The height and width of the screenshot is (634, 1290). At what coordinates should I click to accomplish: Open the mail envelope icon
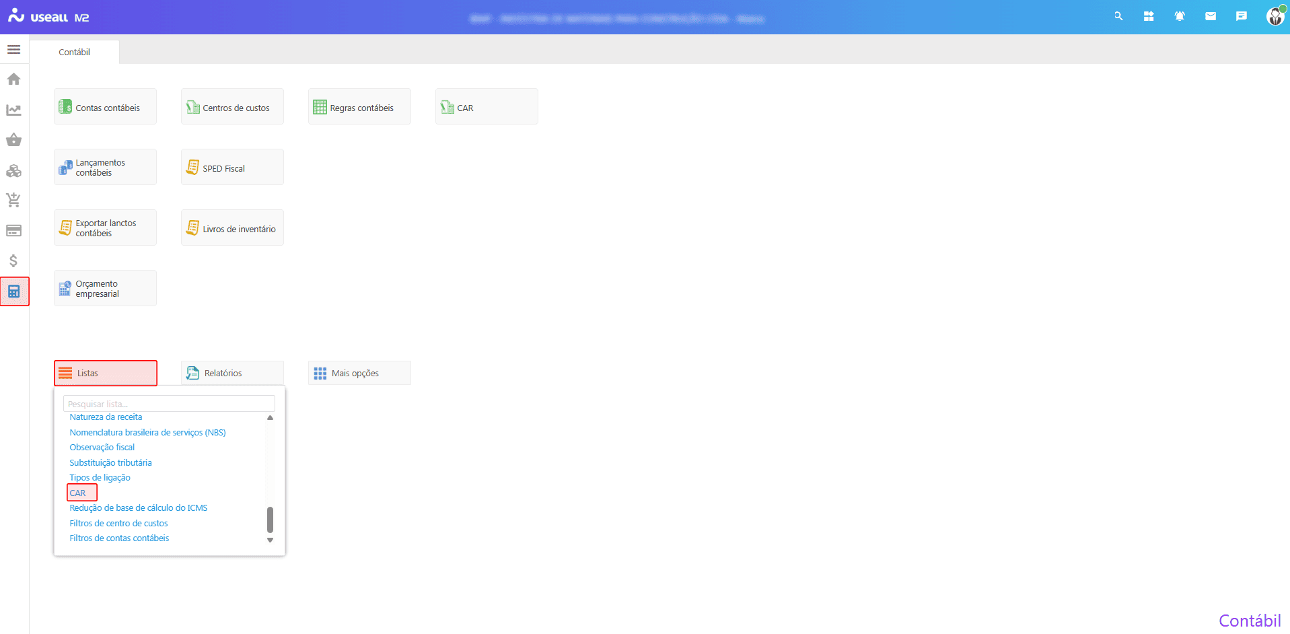(1210, 16)
